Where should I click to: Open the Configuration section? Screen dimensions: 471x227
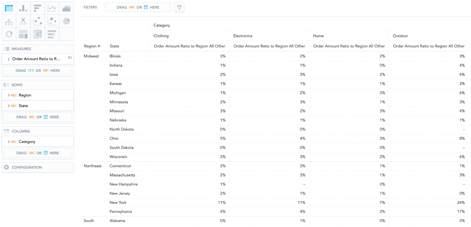click(x=26, y=167)
